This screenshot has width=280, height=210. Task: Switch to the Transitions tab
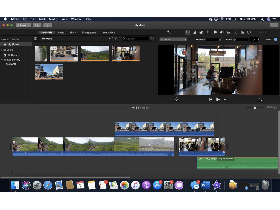click(x=109, y=33)
